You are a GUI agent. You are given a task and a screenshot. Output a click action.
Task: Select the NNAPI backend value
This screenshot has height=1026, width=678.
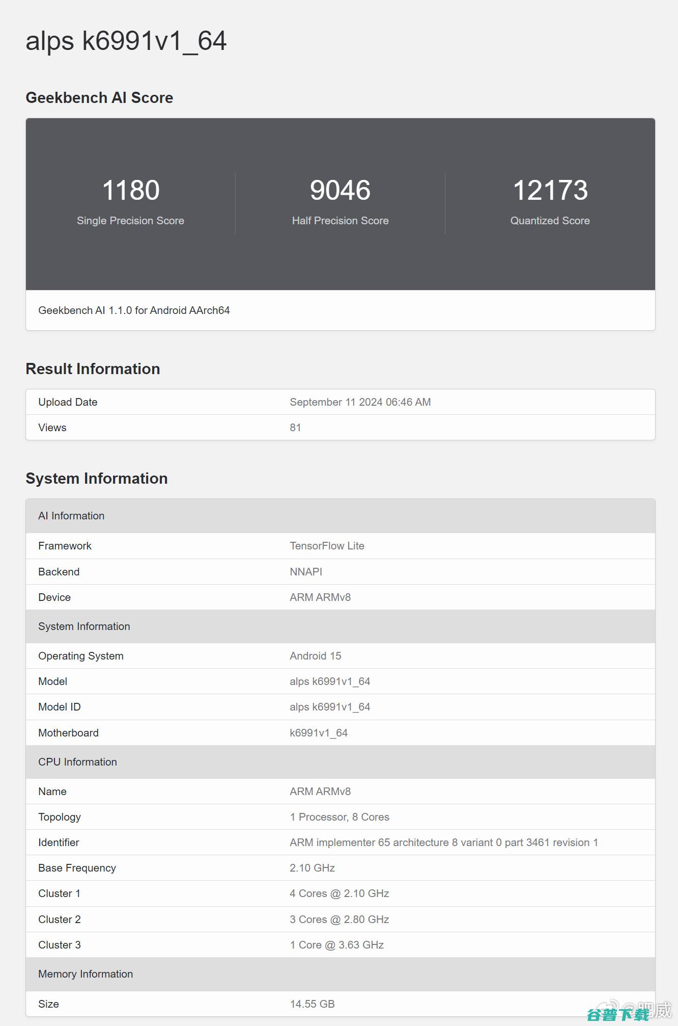coord(306,572)
